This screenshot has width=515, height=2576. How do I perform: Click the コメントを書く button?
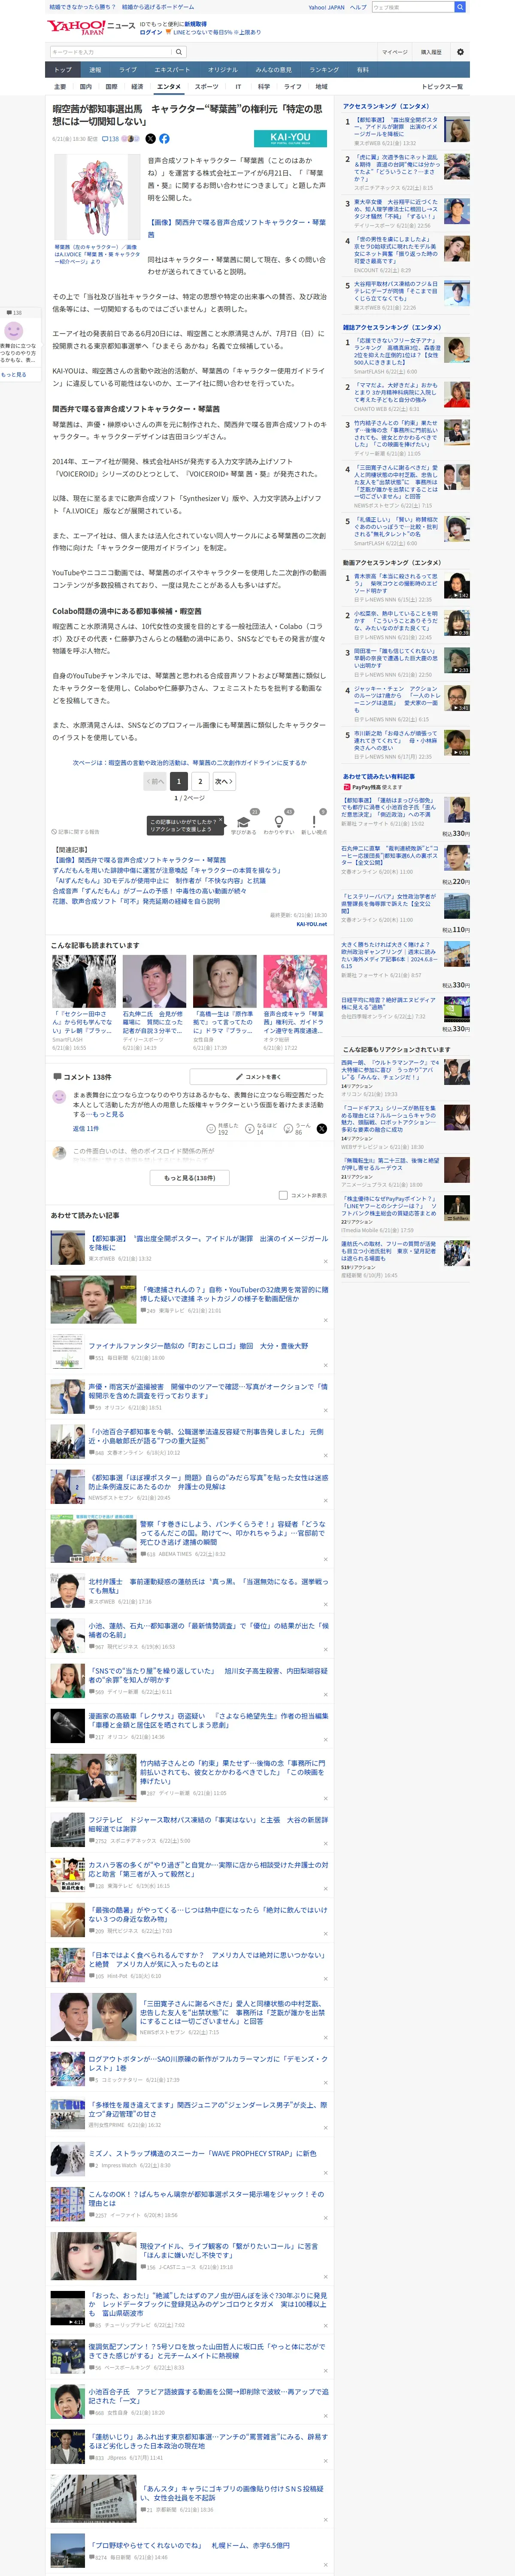point(258,1077)
